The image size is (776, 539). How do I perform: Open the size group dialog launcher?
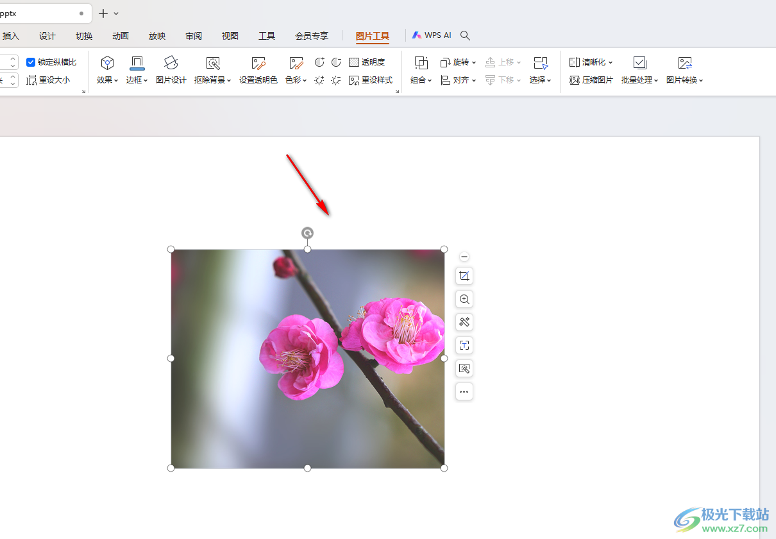click(83, 92)
